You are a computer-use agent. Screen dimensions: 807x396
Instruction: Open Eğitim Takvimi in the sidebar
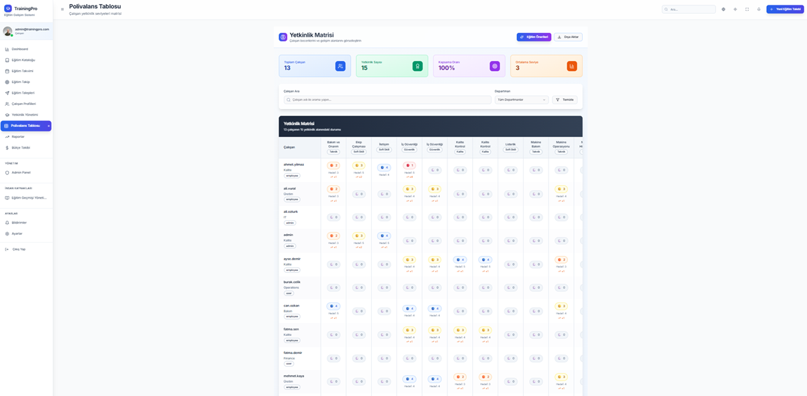pyautogui.click(x=22, y=71)
